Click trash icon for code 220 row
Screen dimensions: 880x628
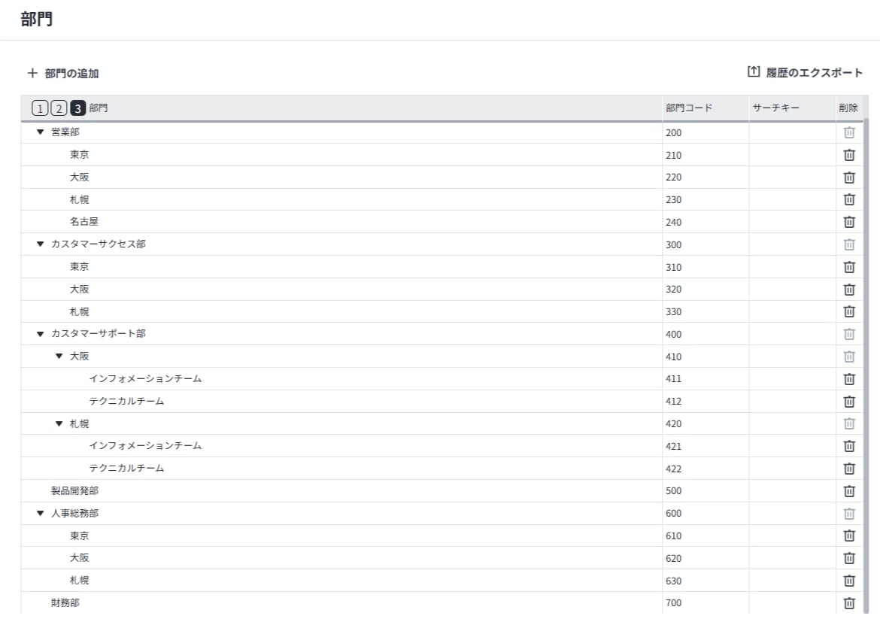[x=849, y=177]
